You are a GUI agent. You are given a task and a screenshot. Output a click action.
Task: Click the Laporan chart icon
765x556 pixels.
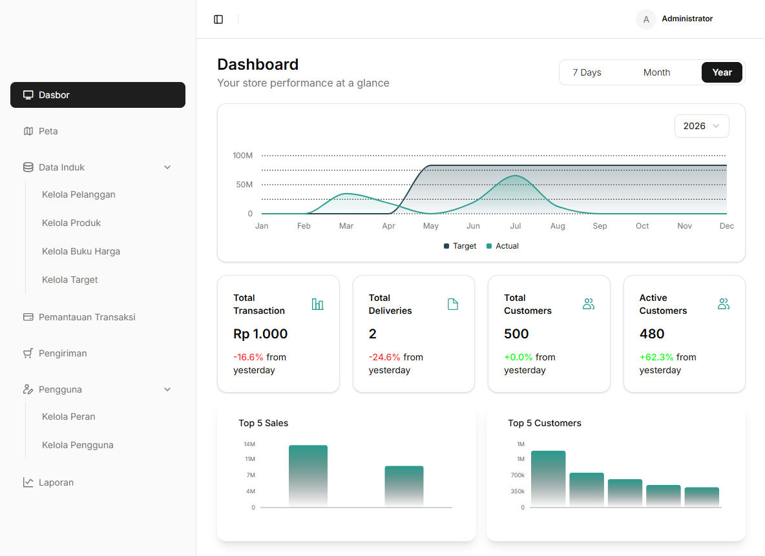coord(28,482)
